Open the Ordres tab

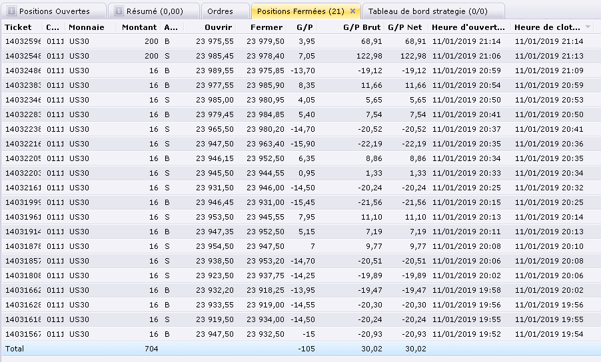(220, 11)
